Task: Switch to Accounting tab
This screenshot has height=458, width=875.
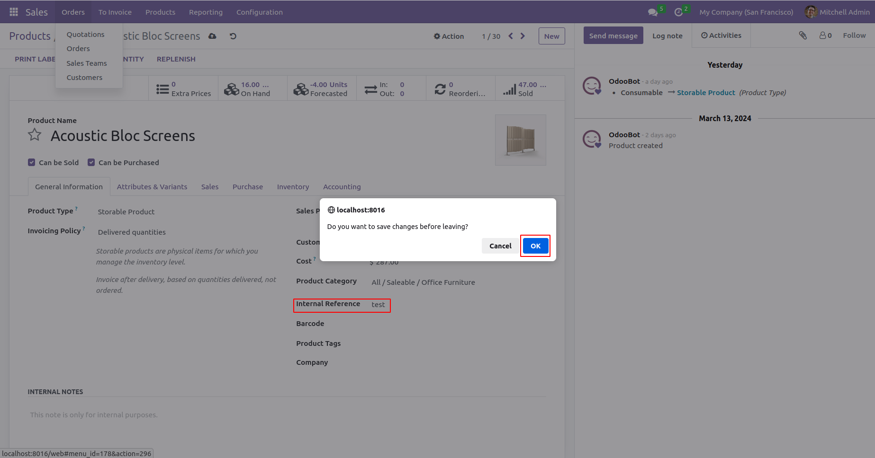Action: (342, 187)
